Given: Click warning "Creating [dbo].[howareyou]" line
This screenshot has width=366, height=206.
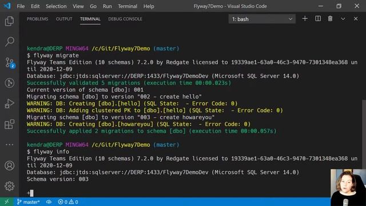Looking at the screenshot, I should pyautogui.click(x=138, y=124).
